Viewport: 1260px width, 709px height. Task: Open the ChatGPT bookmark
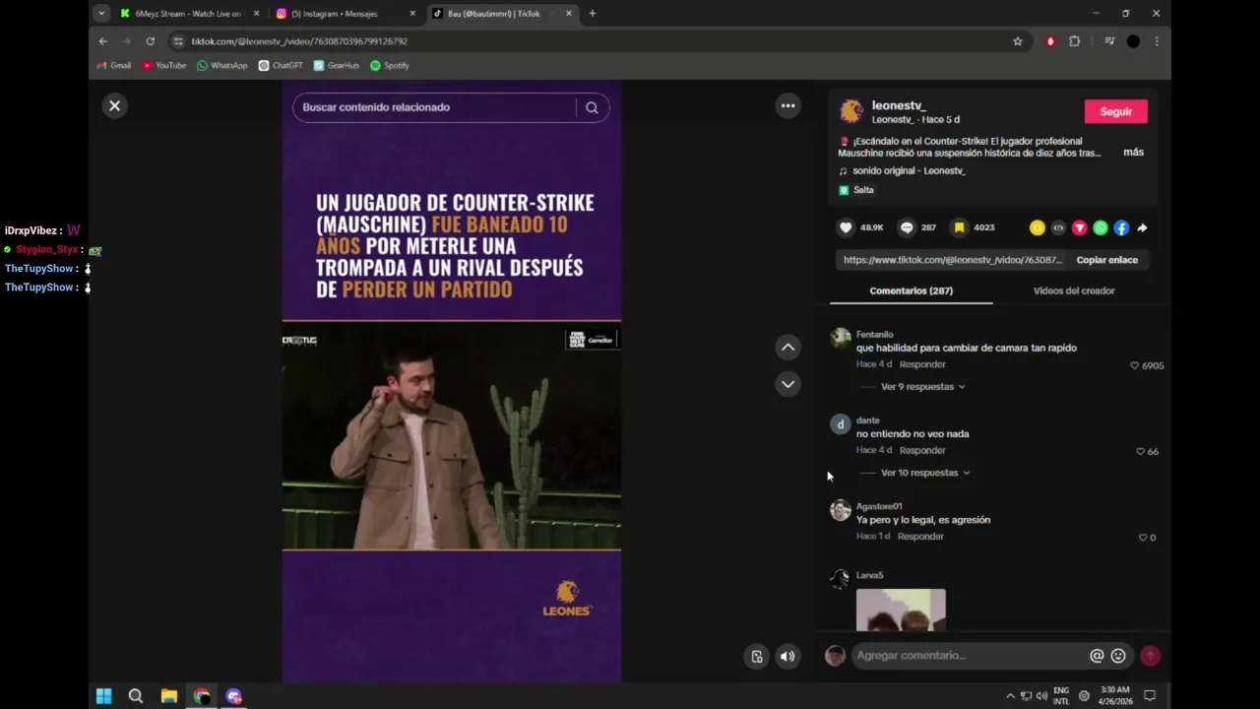coord(281,66)
